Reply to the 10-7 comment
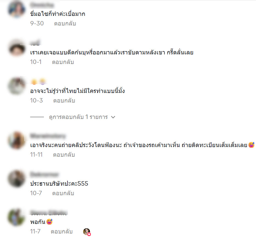 coord(63,193)
